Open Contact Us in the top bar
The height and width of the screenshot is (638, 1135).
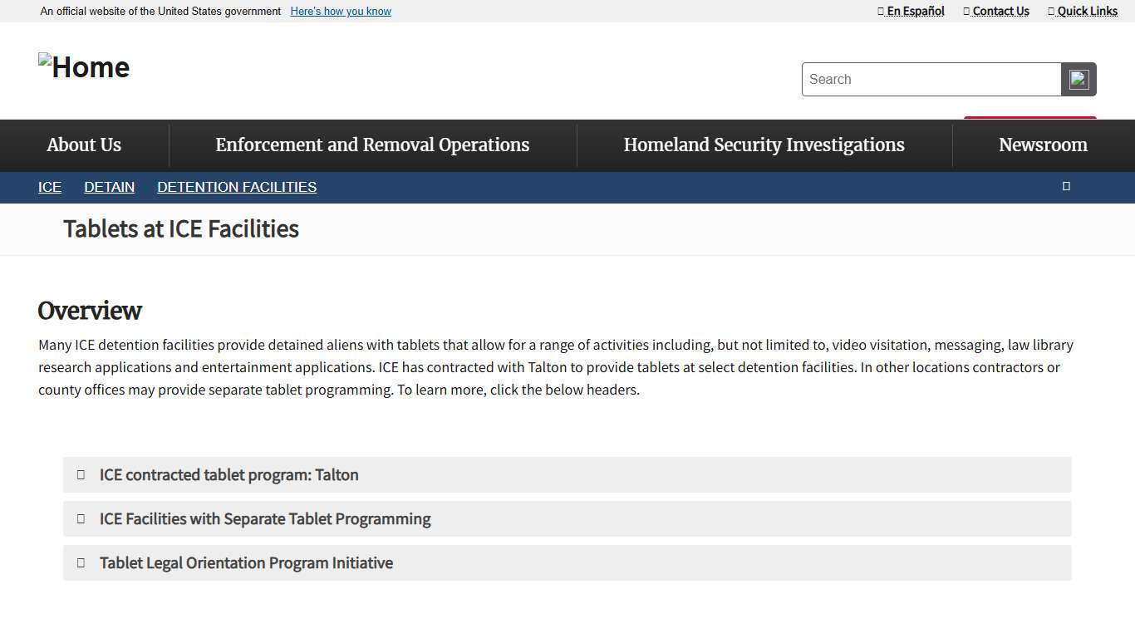(996, 11)
